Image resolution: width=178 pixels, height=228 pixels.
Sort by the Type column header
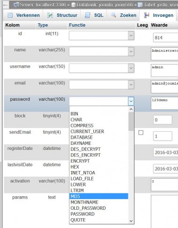[x=43, y=25]
